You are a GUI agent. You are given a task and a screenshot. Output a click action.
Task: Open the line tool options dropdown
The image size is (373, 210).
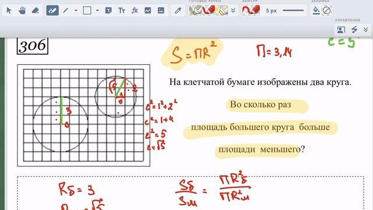[x=76, y=10]
